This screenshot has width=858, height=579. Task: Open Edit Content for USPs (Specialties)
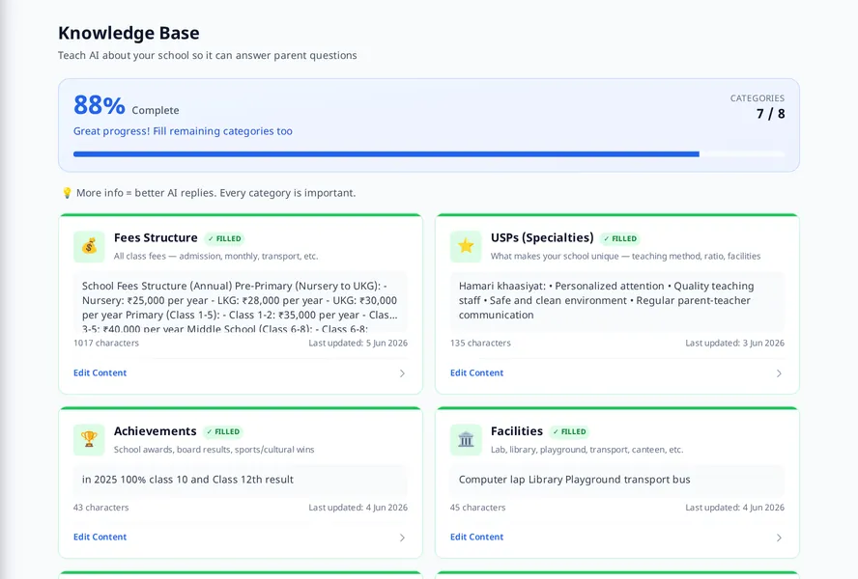(476, 372)
